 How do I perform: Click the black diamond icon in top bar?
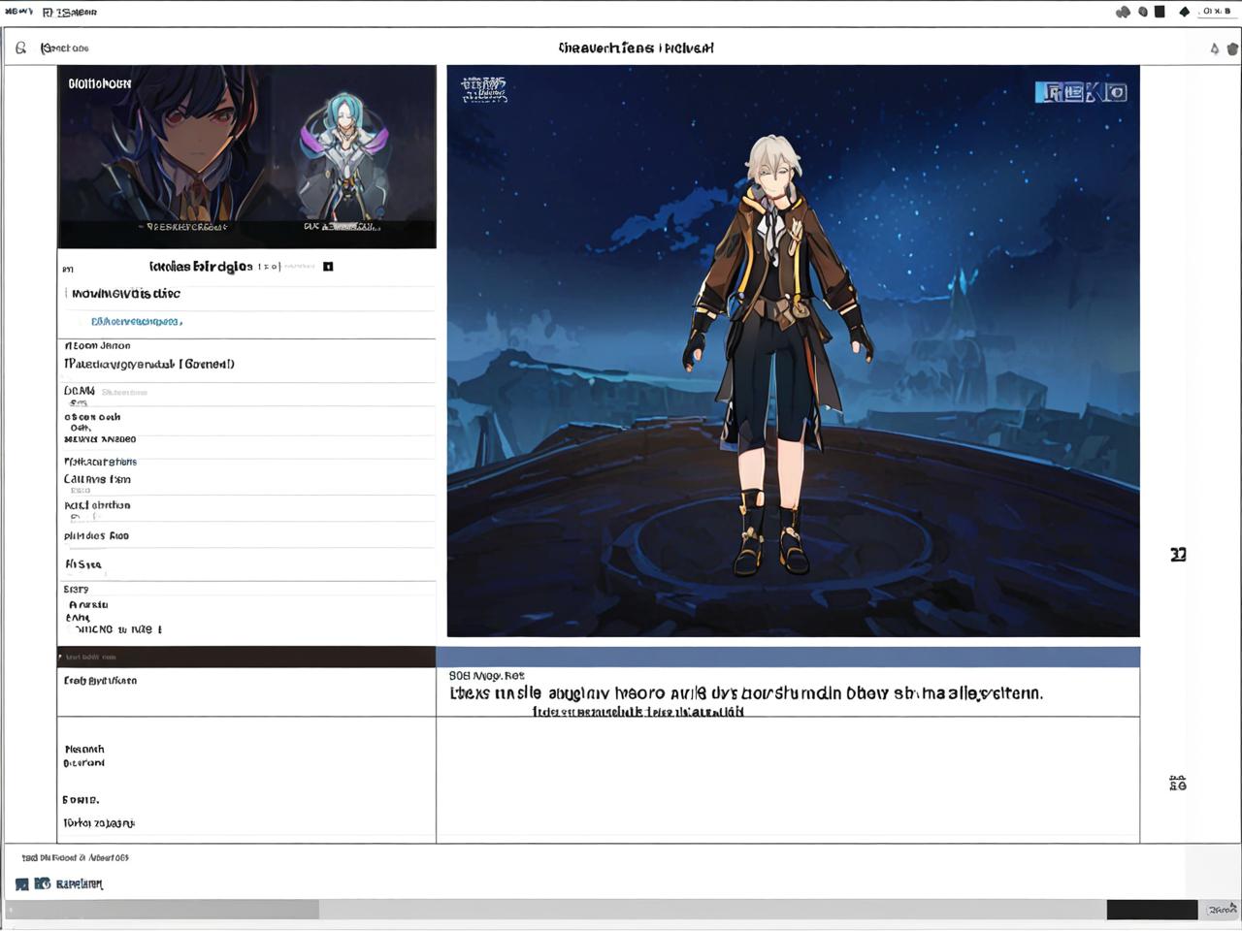pos(1184,12)
